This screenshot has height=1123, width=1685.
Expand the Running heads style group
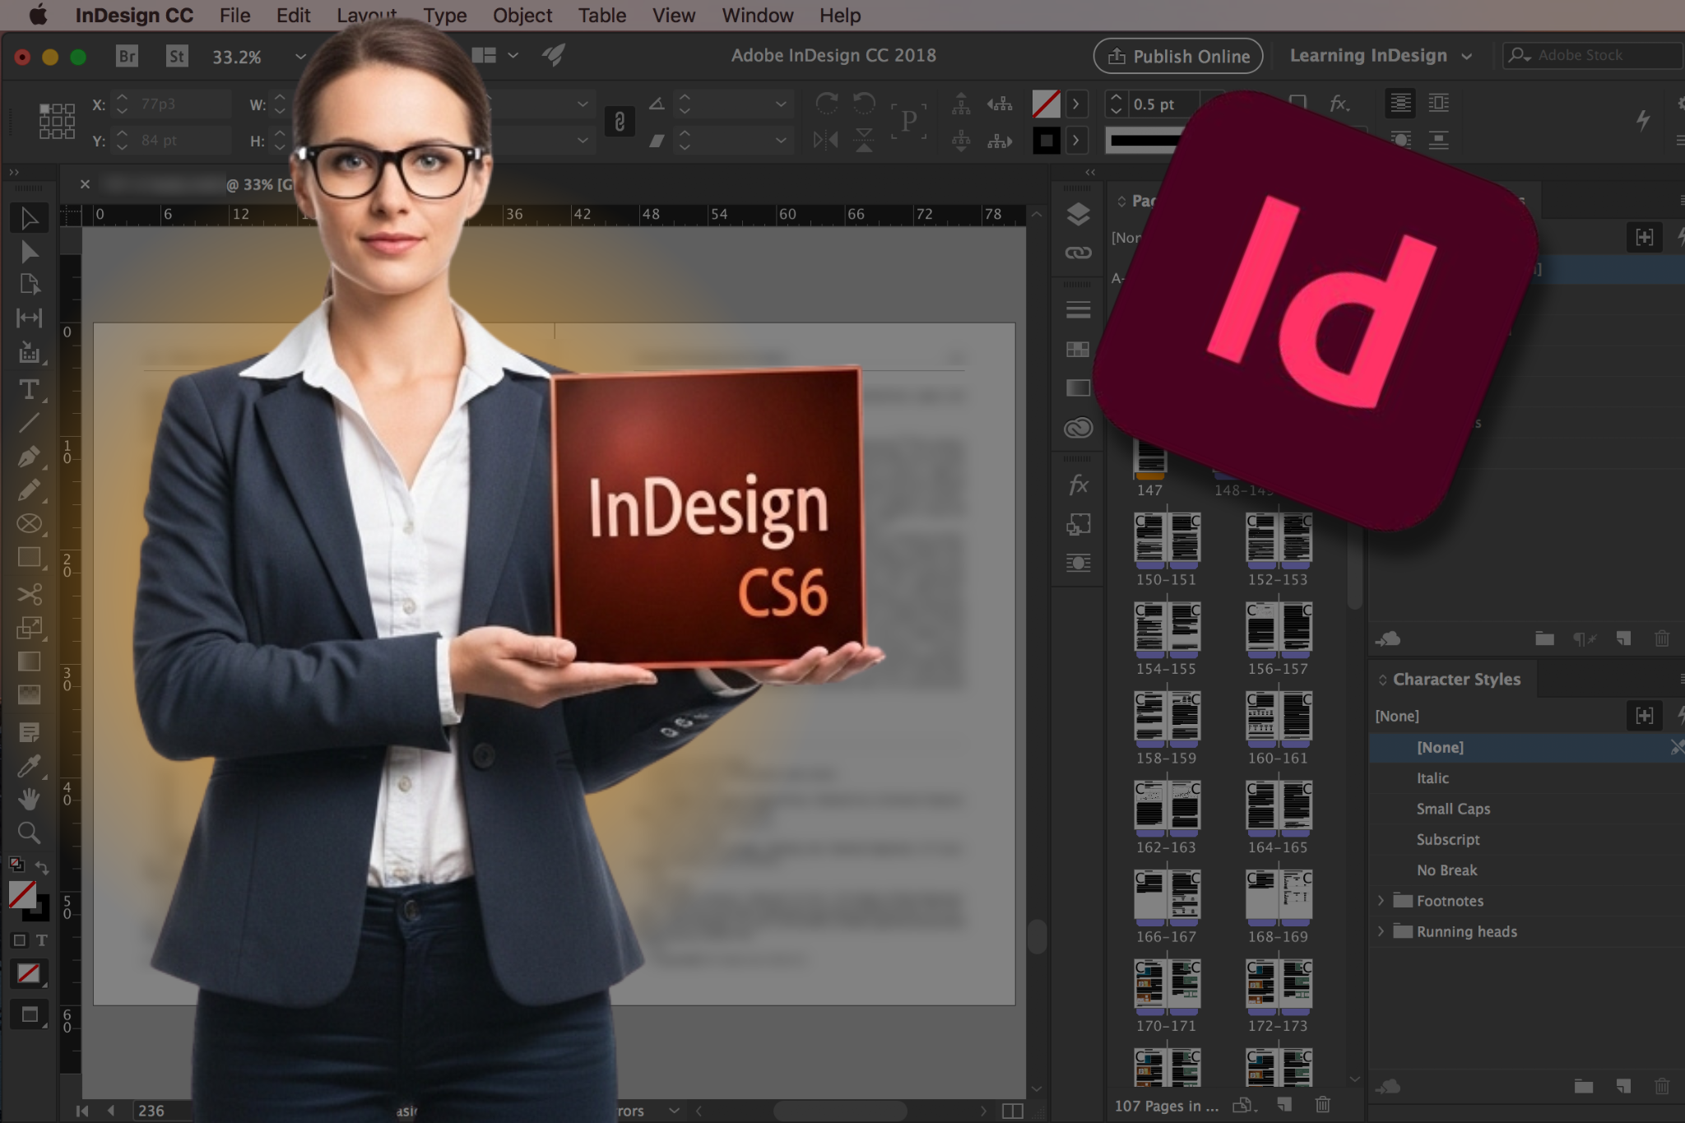coord(1381,931)
